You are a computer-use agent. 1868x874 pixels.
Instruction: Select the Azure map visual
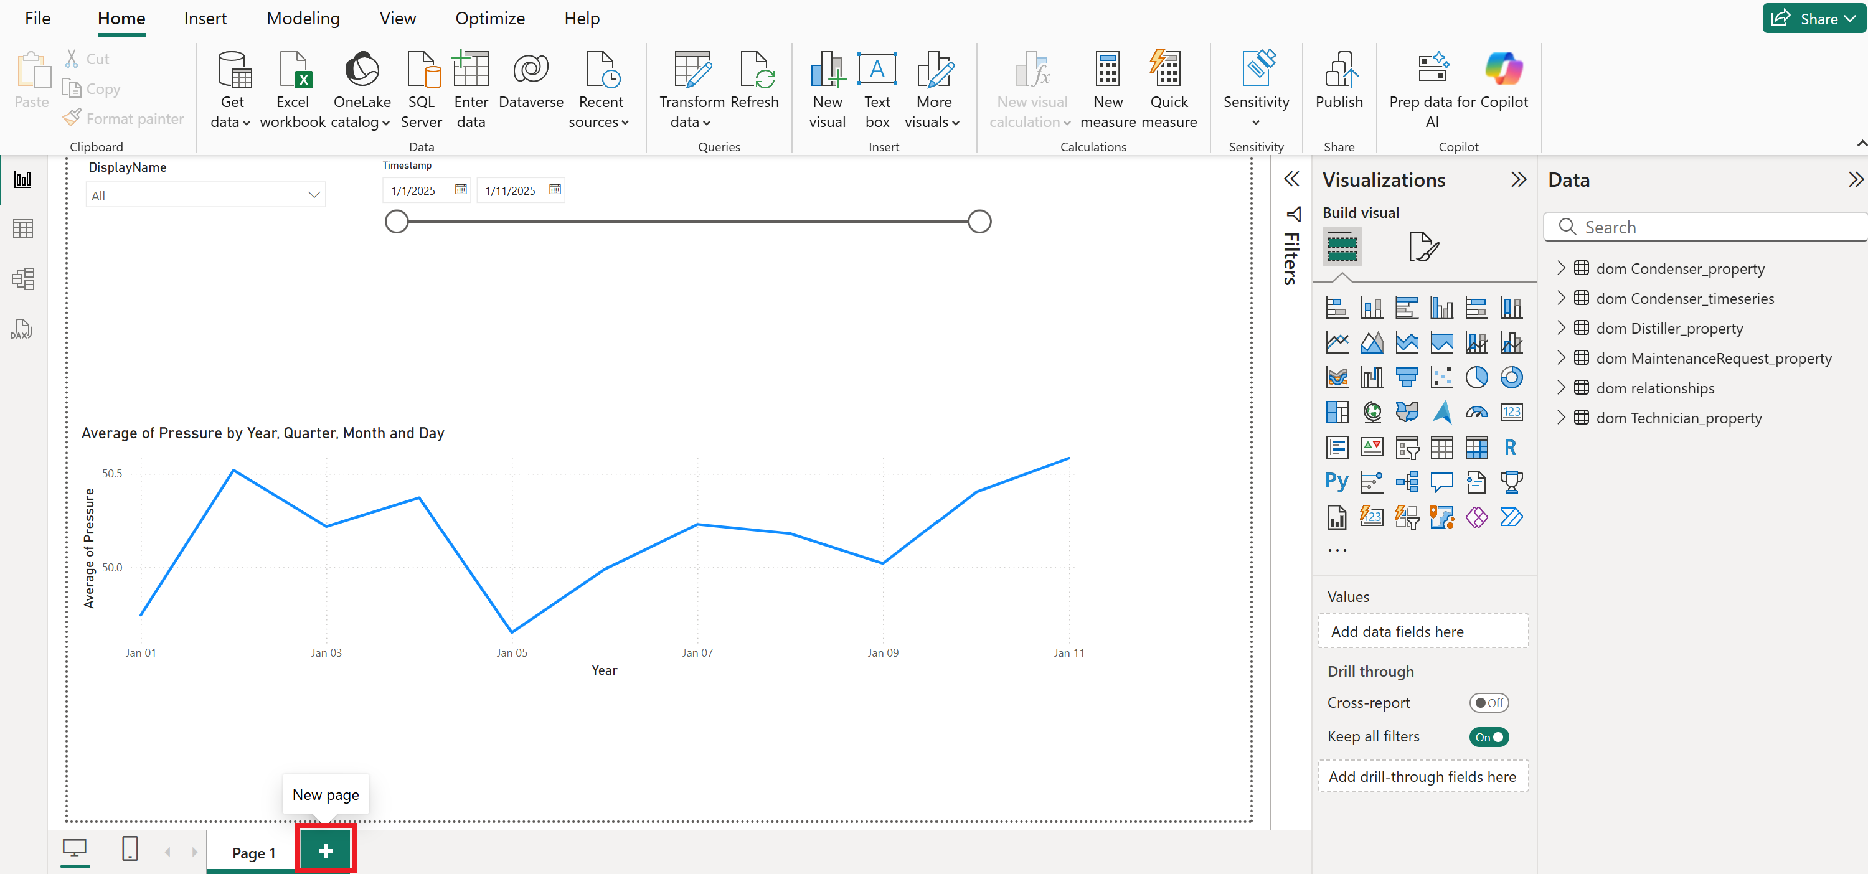[1441, 412]
